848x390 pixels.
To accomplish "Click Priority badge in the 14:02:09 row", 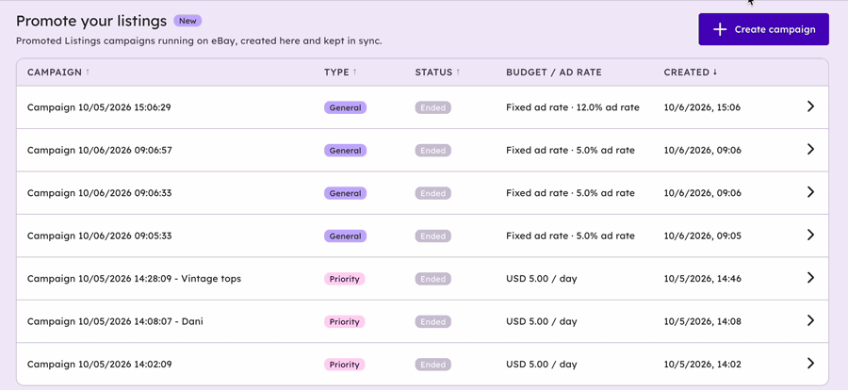I will [x=345, y=365].
